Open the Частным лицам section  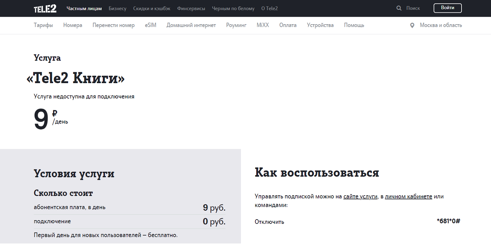coord(84,9)
